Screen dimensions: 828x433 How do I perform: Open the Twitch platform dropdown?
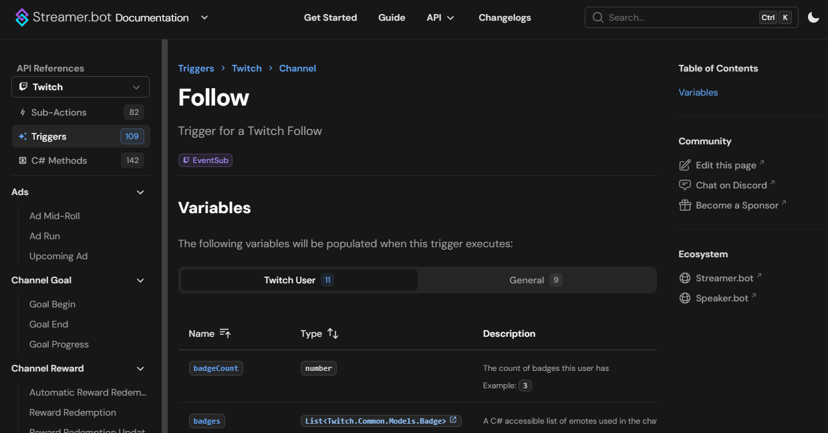tap(80, 87)
